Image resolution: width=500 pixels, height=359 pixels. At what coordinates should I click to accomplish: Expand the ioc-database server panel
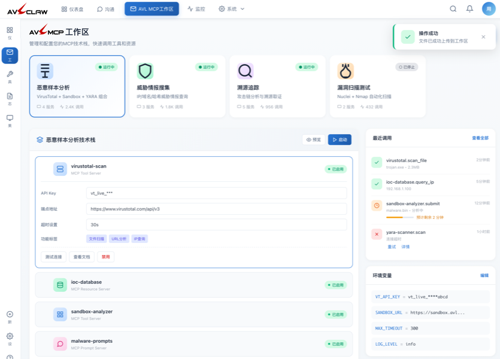pyautogui.click(x=180, y=285)
